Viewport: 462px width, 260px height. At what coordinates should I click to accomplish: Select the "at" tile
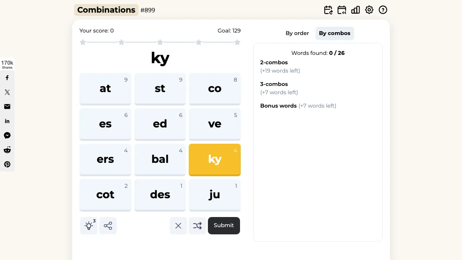point(105,89)
